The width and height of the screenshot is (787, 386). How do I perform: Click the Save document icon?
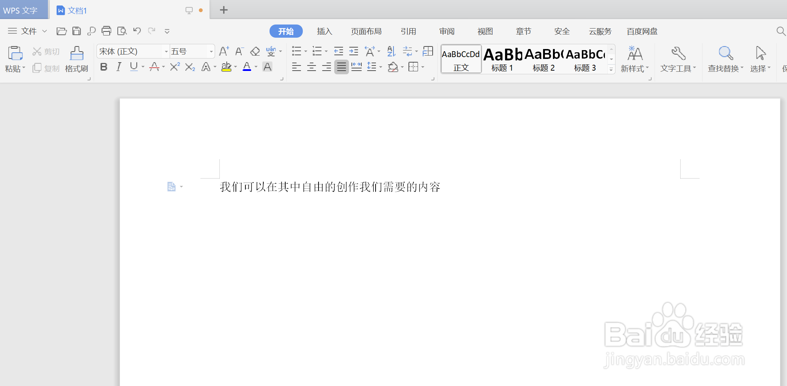click(76, 31)
